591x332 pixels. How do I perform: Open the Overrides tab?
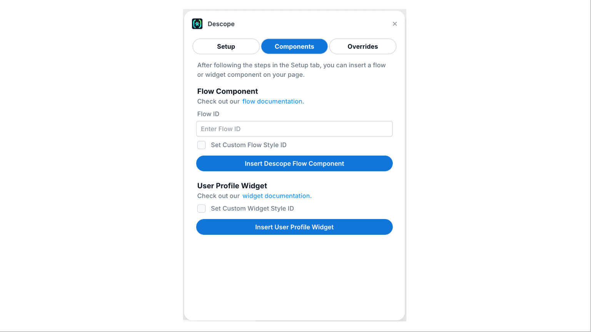[x=362, y=46]
